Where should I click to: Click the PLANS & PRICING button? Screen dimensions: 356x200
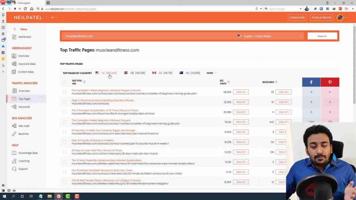pyautogui.click(x=322, y=18)
